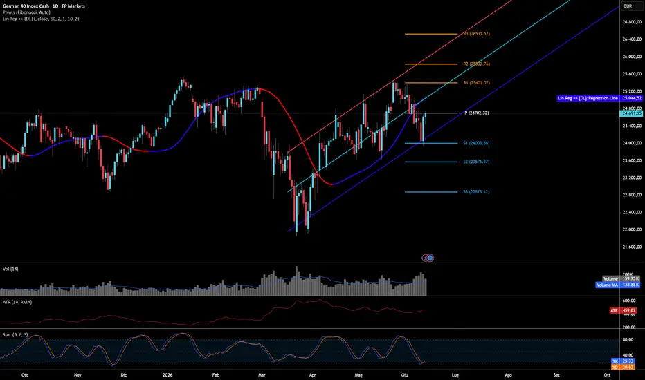Click the Volume 159,75K scale label
Image resolution: width=645 pixels, height=380 pixels.
coord(621,279)
